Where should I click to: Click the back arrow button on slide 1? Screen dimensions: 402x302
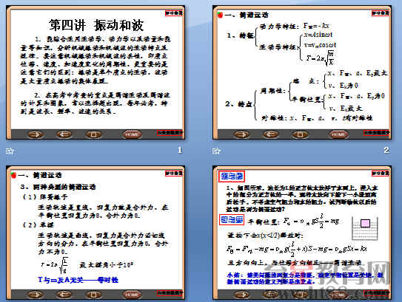[x=64, y=134]
